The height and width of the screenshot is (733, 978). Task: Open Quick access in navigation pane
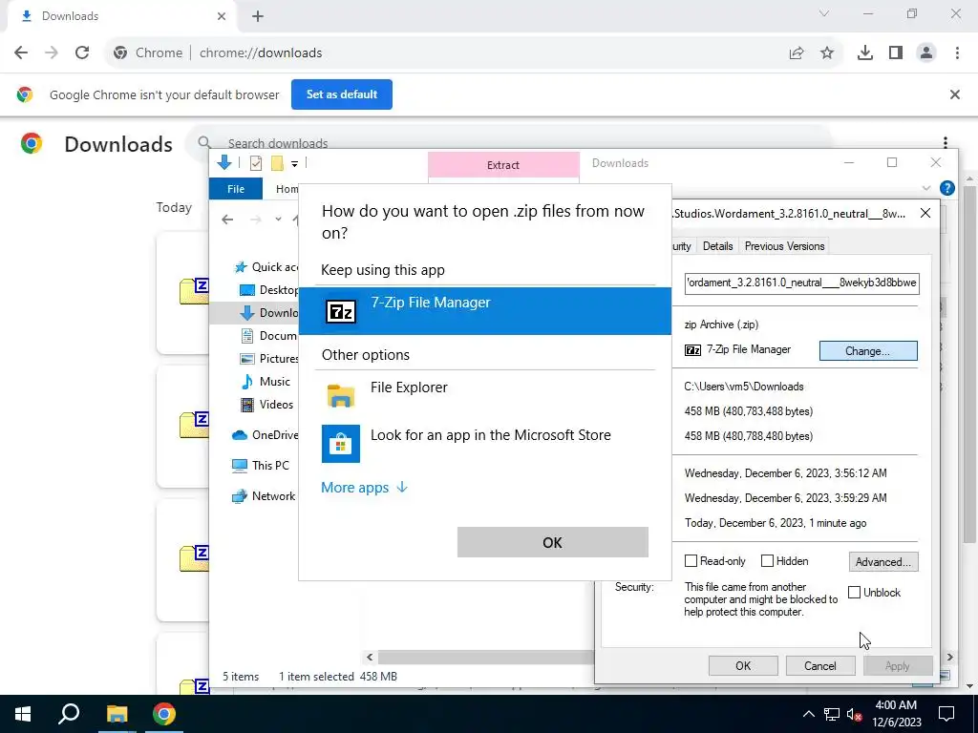tap(266, 267)
